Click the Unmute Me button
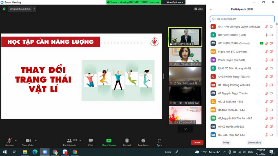The image size is (278, 156). 254,142
